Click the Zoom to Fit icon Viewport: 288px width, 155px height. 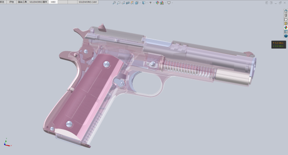(114, 3)
